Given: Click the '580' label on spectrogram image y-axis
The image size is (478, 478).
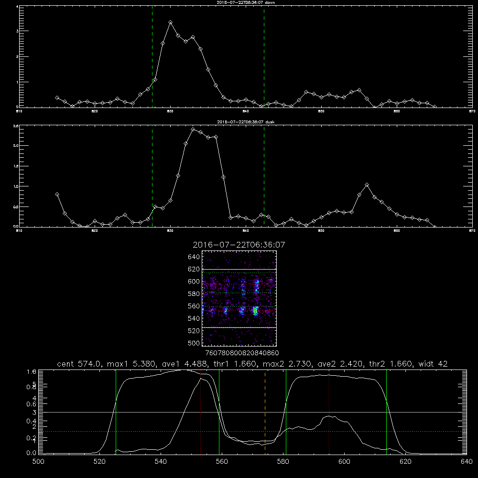Looking at the screenshot, I should tap(194, 294).
